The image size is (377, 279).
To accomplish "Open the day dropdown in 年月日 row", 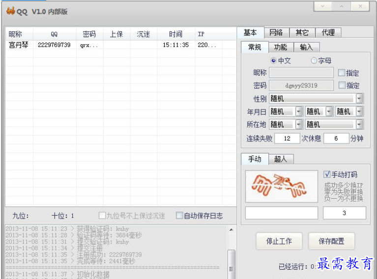I will 349,112.
